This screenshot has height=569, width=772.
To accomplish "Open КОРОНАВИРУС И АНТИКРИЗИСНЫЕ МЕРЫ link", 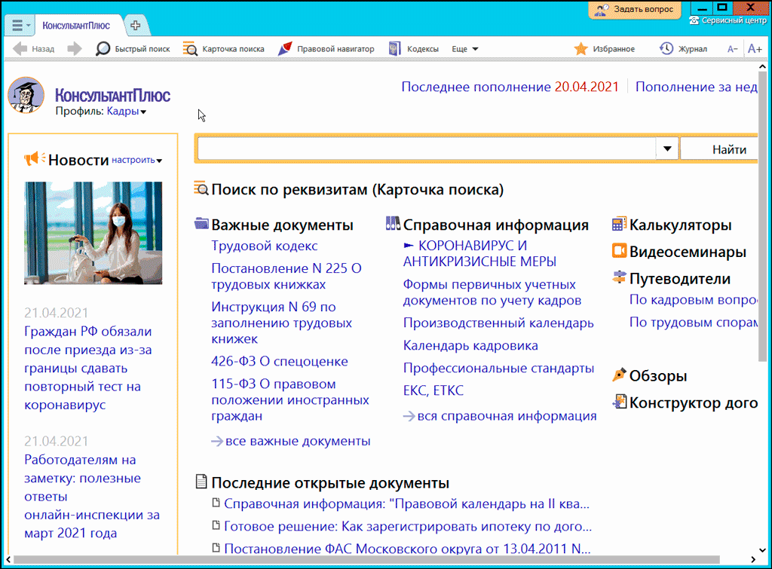I will (x=480, y=253).
